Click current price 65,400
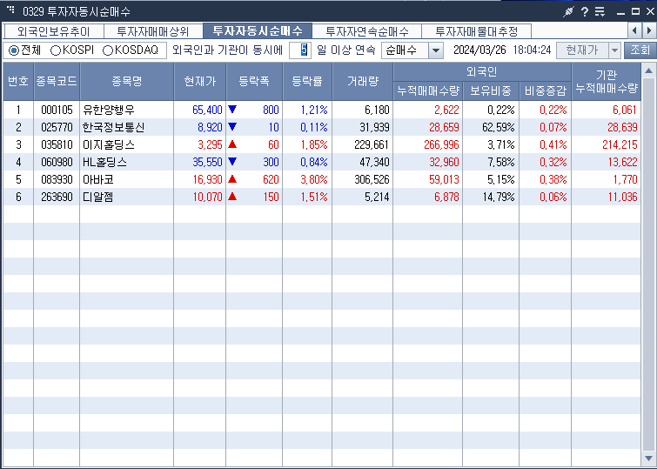657x469 pixels. click(x=207, y=111)
